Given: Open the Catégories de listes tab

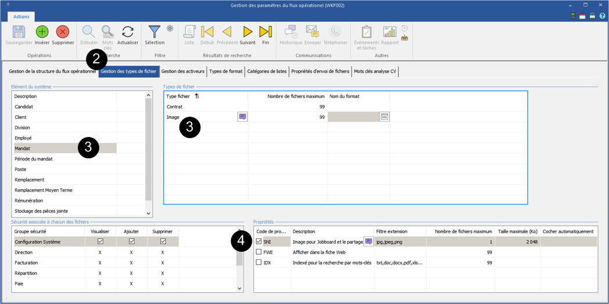Looking at the screenshot, I should [266, 71].
